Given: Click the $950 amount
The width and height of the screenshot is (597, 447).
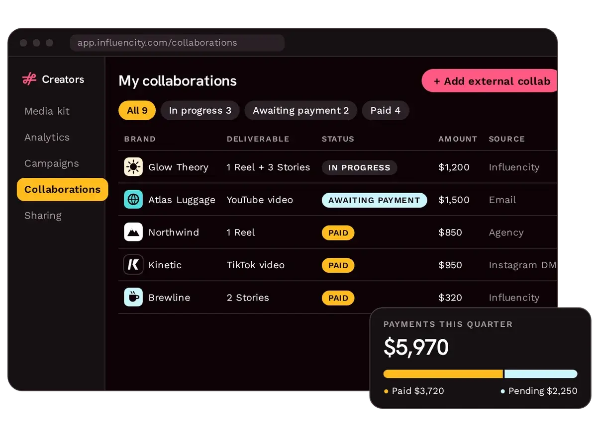Looking at the screenshot, I should coord(450,265).
